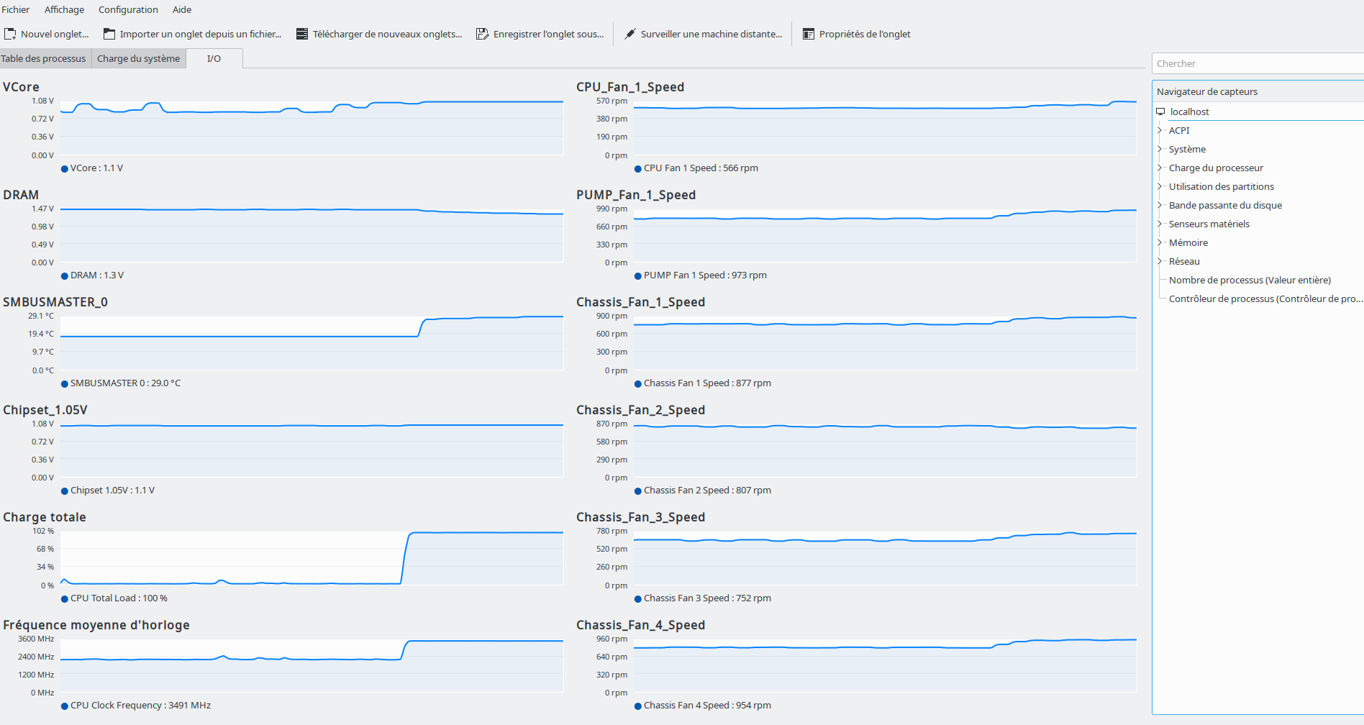This screenshot has width=1364, height=725.
Task: Click 'Chassis Fan 1 Speed : 877 rpm' label
Action: tap(707, 383)
